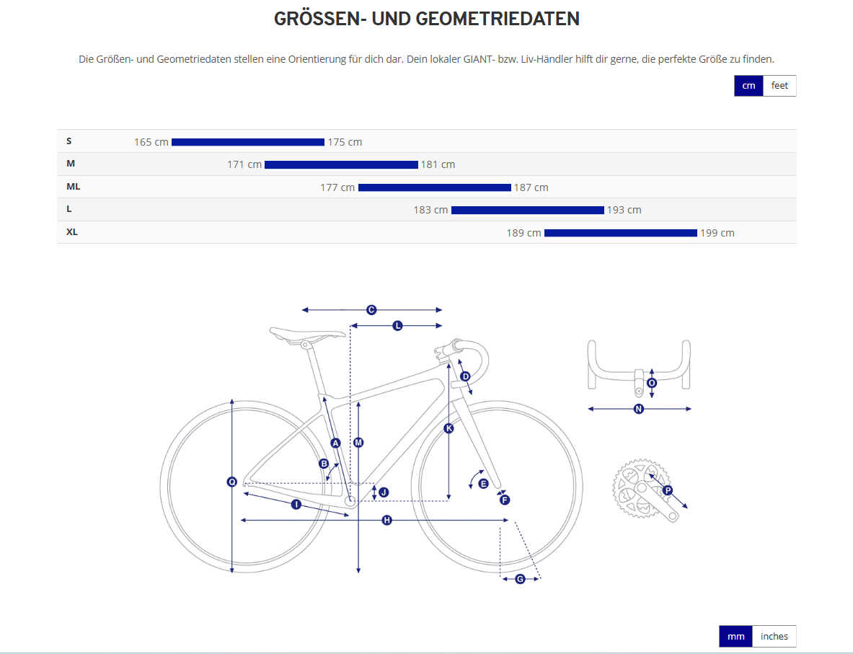Image resolution: width=853 pixels, height=654 pixels.
Task: Switch height units to feet
Action: (x=779, y=86)
